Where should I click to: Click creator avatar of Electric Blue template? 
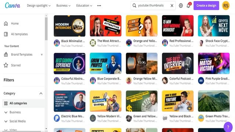point(57,118)
